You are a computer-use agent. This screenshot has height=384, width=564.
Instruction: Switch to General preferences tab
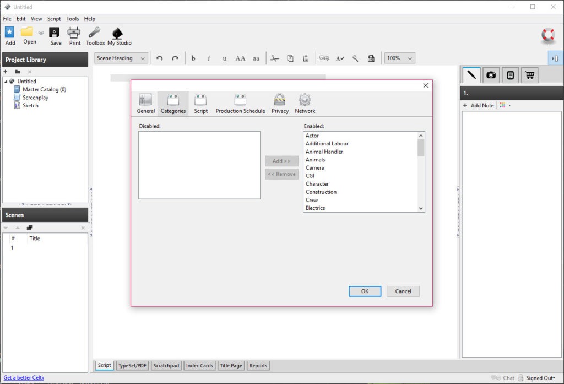pos(145,104)
